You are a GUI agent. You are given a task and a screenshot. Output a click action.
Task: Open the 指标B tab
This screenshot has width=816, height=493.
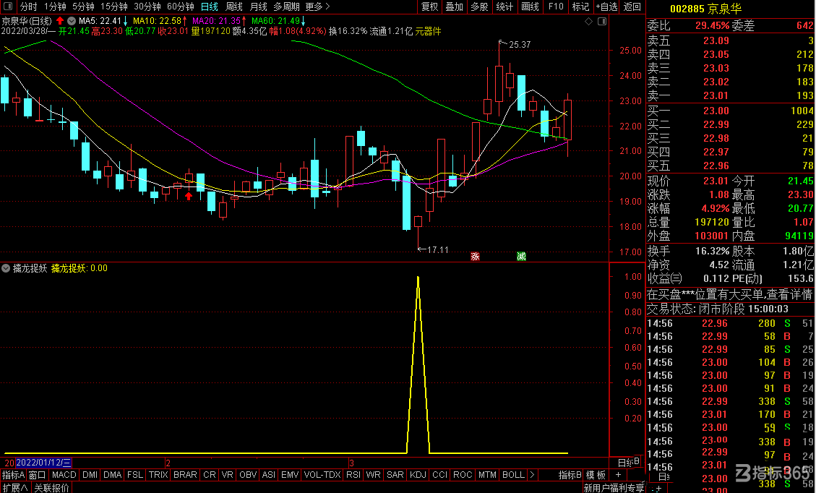[570, 475]
